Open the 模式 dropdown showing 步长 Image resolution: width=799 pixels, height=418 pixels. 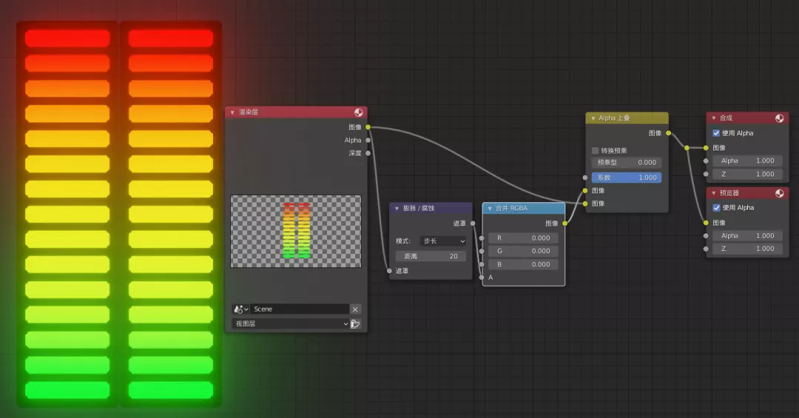point(443,241)
